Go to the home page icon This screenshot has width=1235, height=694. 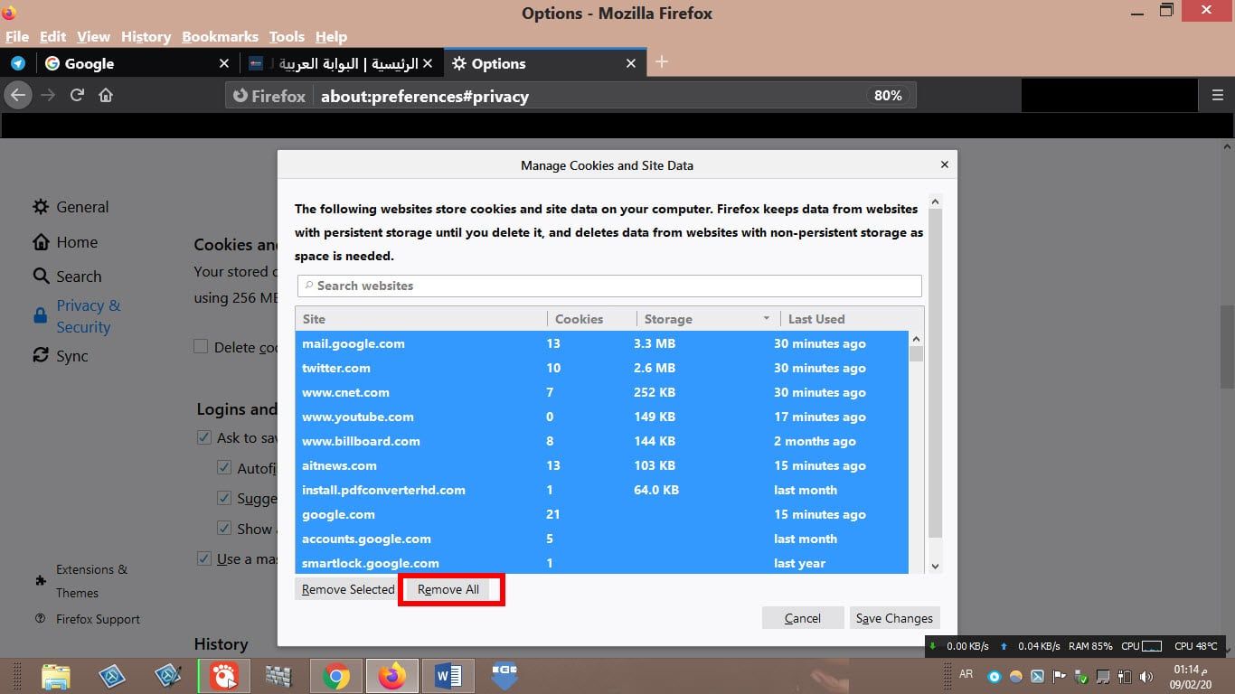tap(106, 95)
